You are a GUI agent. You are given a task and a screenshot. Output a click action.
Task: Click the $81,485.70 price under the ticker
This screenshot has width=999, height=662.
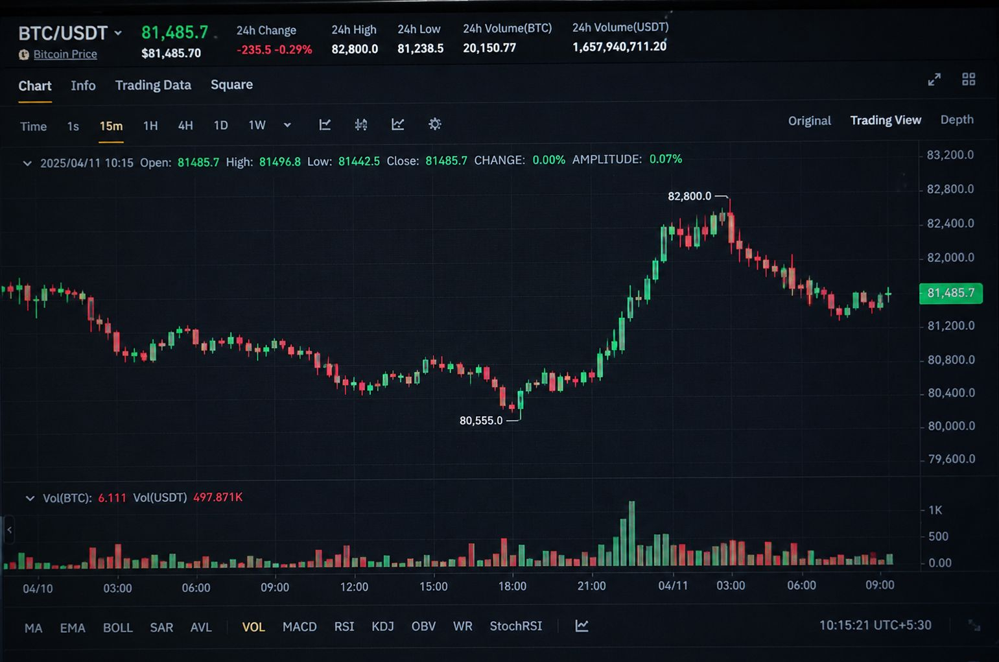[171, 53]
